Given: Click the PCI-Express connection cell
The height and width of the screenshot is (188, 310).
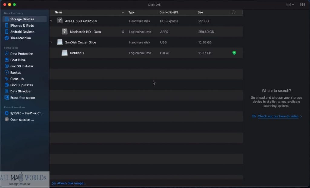Looking at the screenshot, I should [169, 21].
